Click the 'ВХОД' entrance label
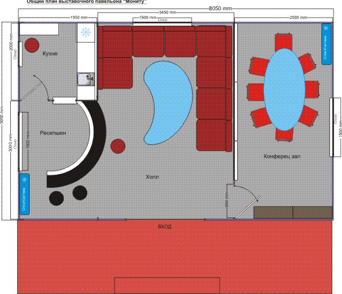Screen dimensions: 342x294 (165, 227)
